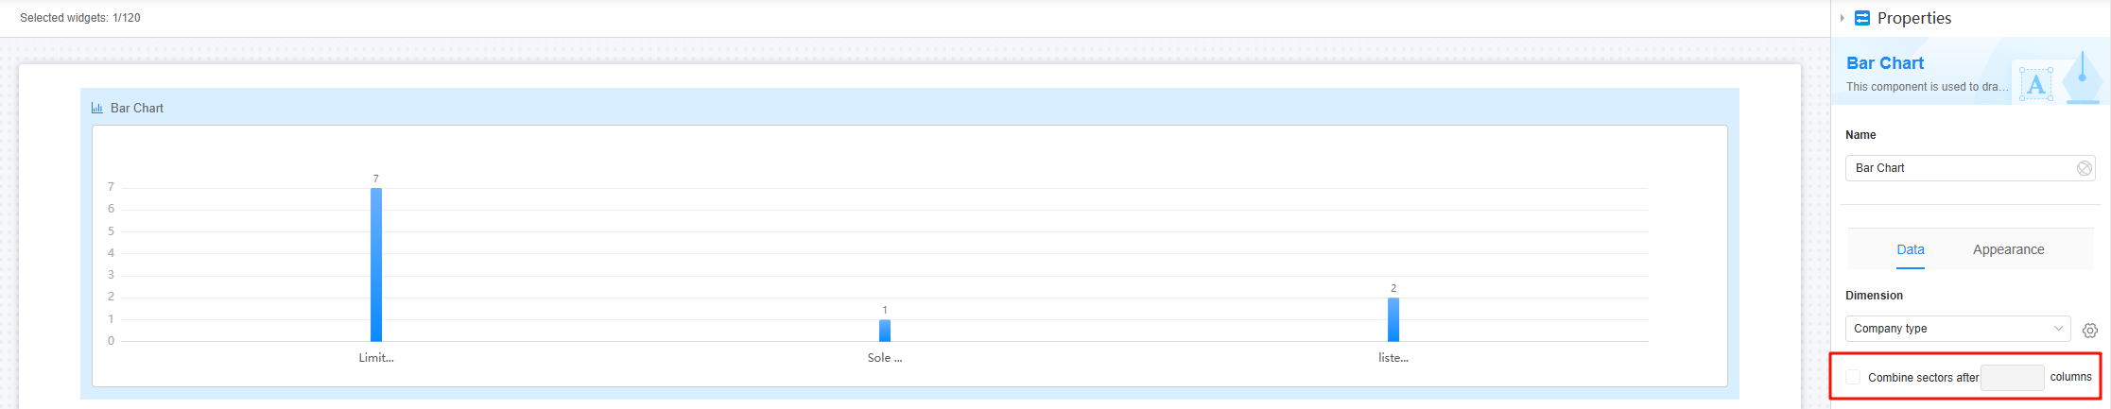2111x409 pixels.
Task: Select the bar with value 7
Action: click(x=376, y=264)
